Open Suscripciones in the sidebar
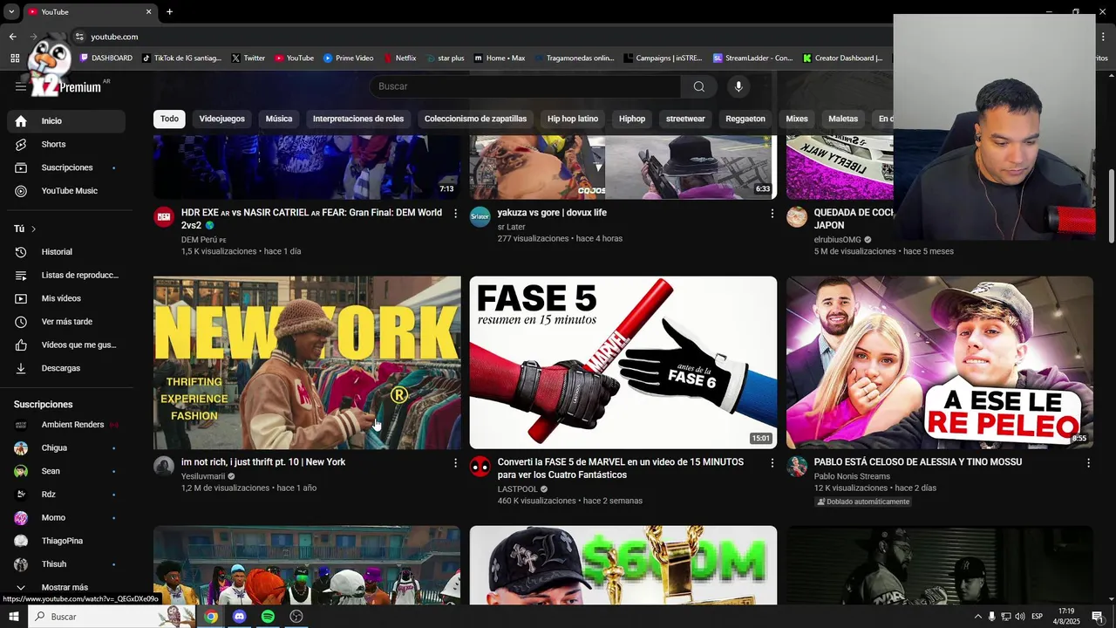Viewport: 1116px width, 628px height. (66, 167)
